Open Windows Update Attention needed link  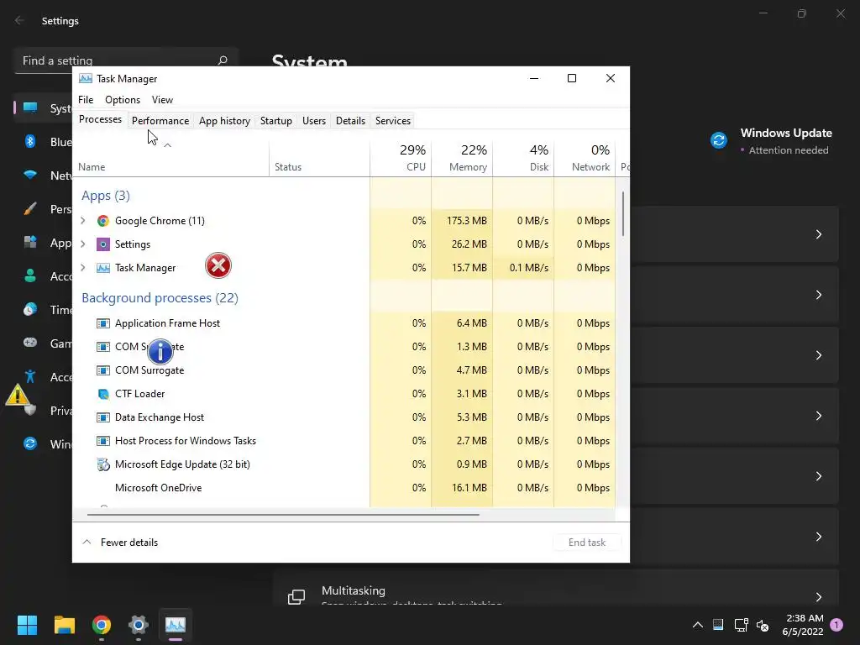[789, 150]
